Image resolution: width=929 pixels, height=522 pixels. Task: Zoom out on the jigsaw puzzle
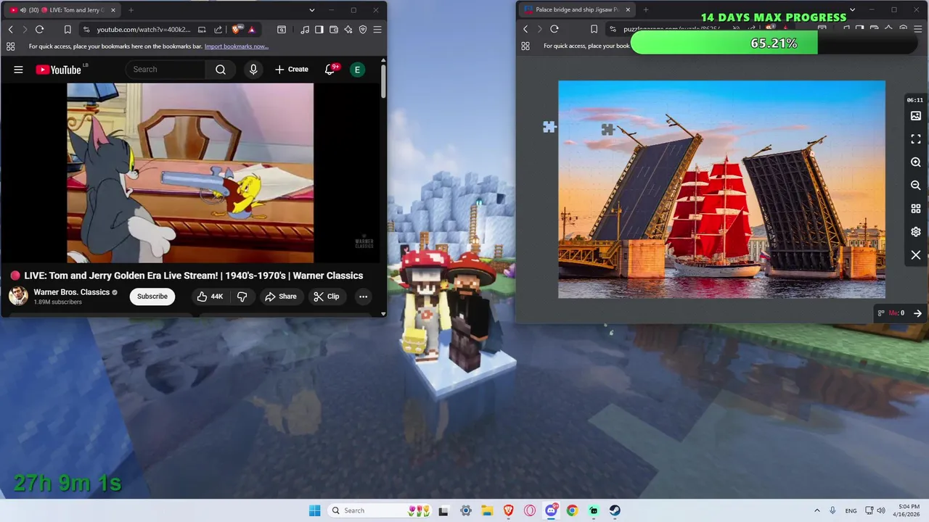[x=916, y=186]
